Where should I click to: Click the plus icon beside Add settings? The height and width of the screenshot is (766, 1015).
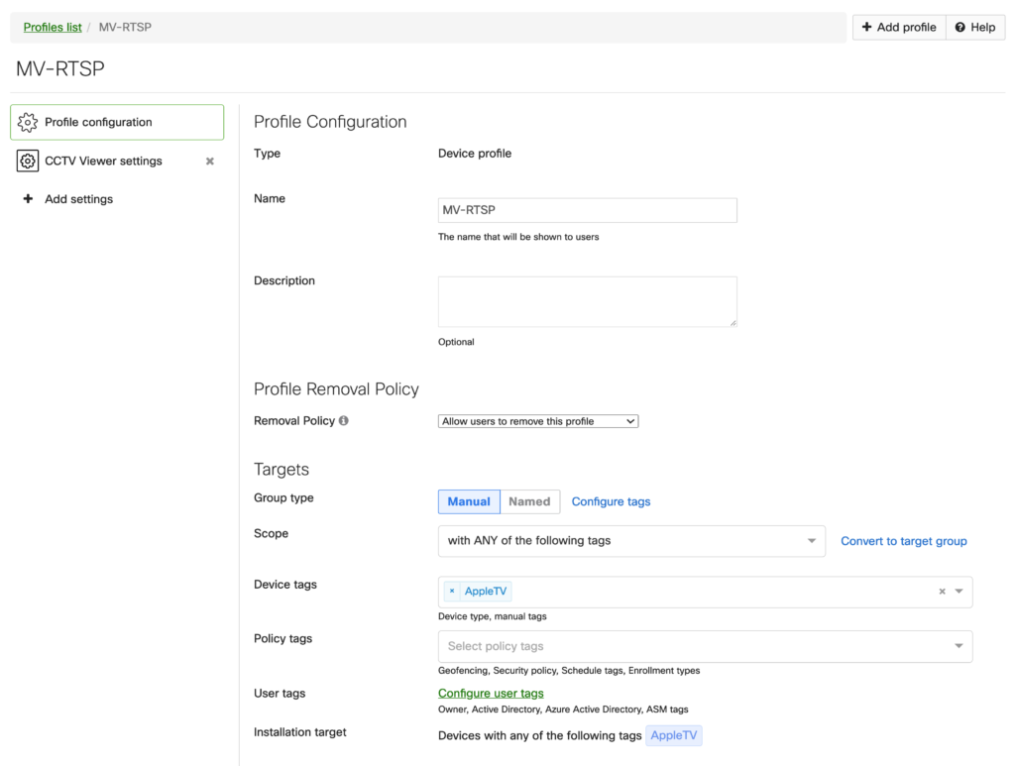coord(28,199)
